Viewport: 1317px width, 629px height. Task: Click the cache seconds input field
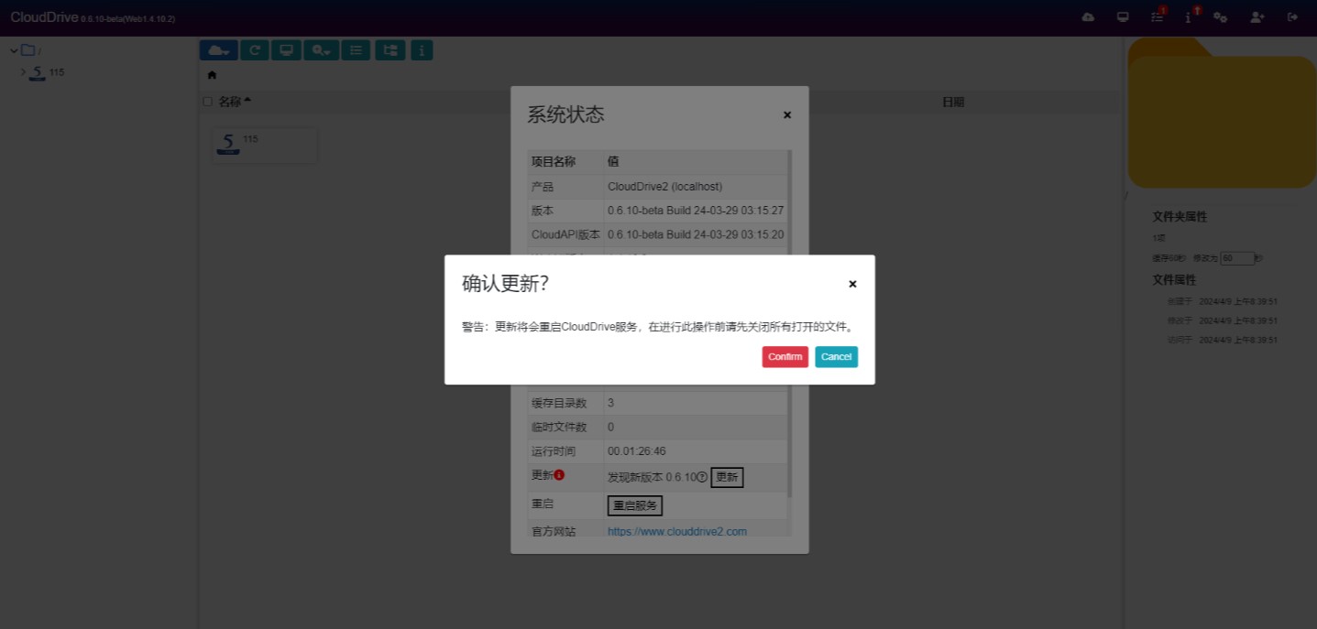[x=1237, y=258]
